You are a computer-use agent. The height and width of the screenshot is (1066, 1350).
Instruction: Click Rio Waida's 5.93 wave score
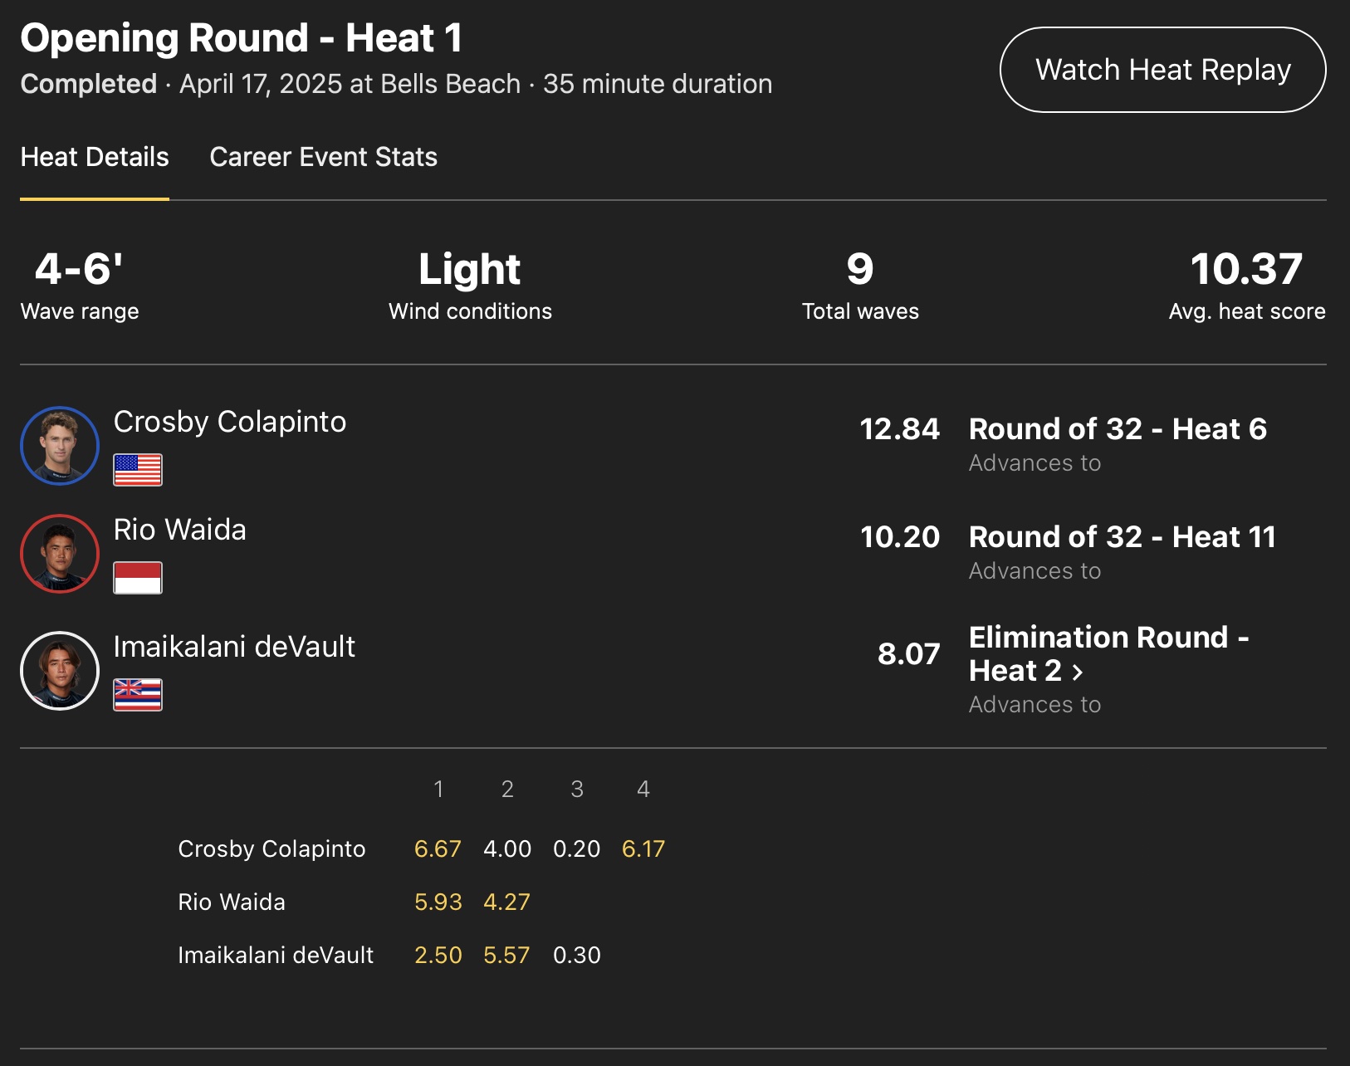point(438,902)
